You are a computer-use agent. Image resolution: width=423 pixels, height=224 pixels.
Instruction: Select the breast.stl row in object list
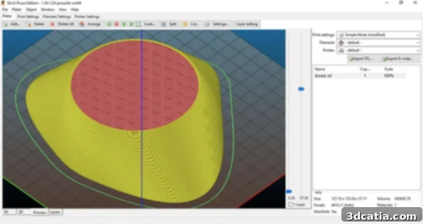pyautogui.click(x=360, y=76)
